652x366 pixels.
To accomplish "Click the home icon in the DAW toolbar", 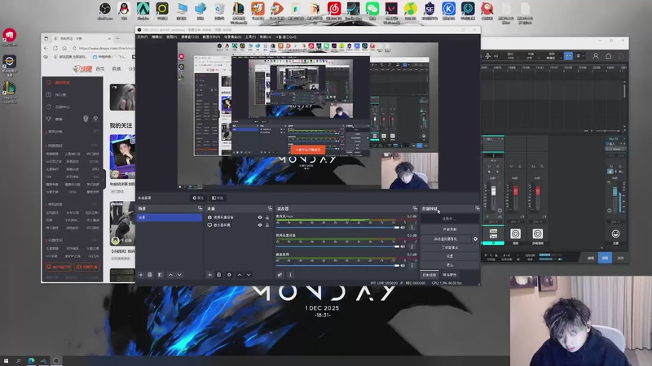I will (x=608, y=55).
